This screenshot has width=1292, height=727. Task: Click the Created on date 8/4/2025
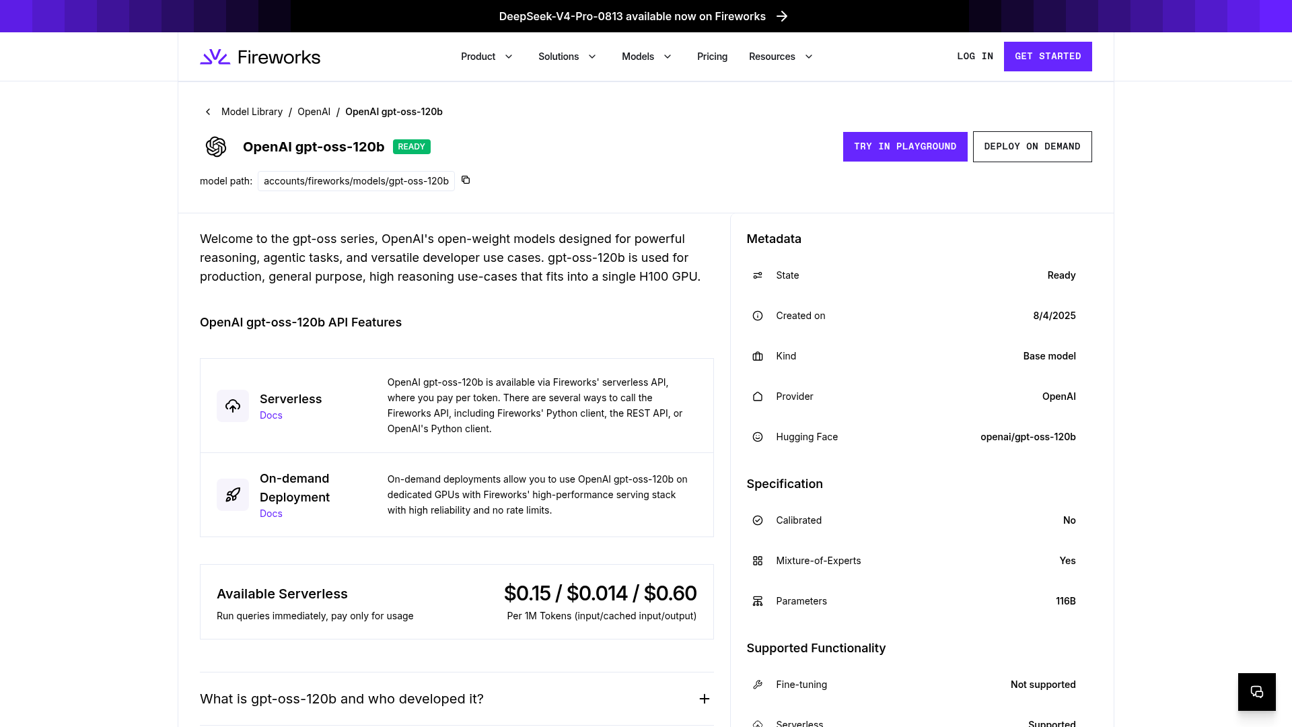click(x=1054, y=316)
